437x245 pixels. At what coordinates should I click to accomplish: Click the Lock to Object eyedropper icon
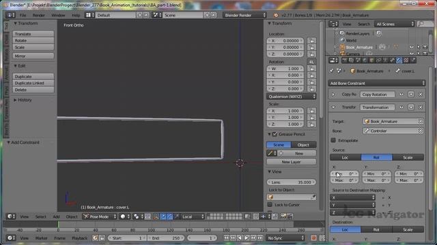[x=313, y=197]
